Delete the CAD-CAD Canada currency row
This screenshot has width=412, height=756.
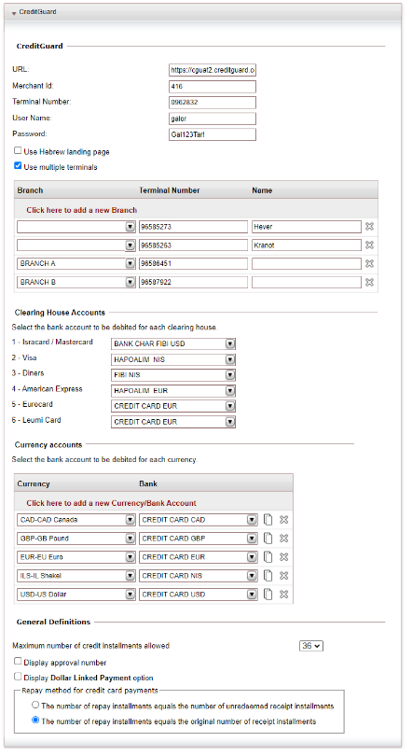click(x=284, y=520)
